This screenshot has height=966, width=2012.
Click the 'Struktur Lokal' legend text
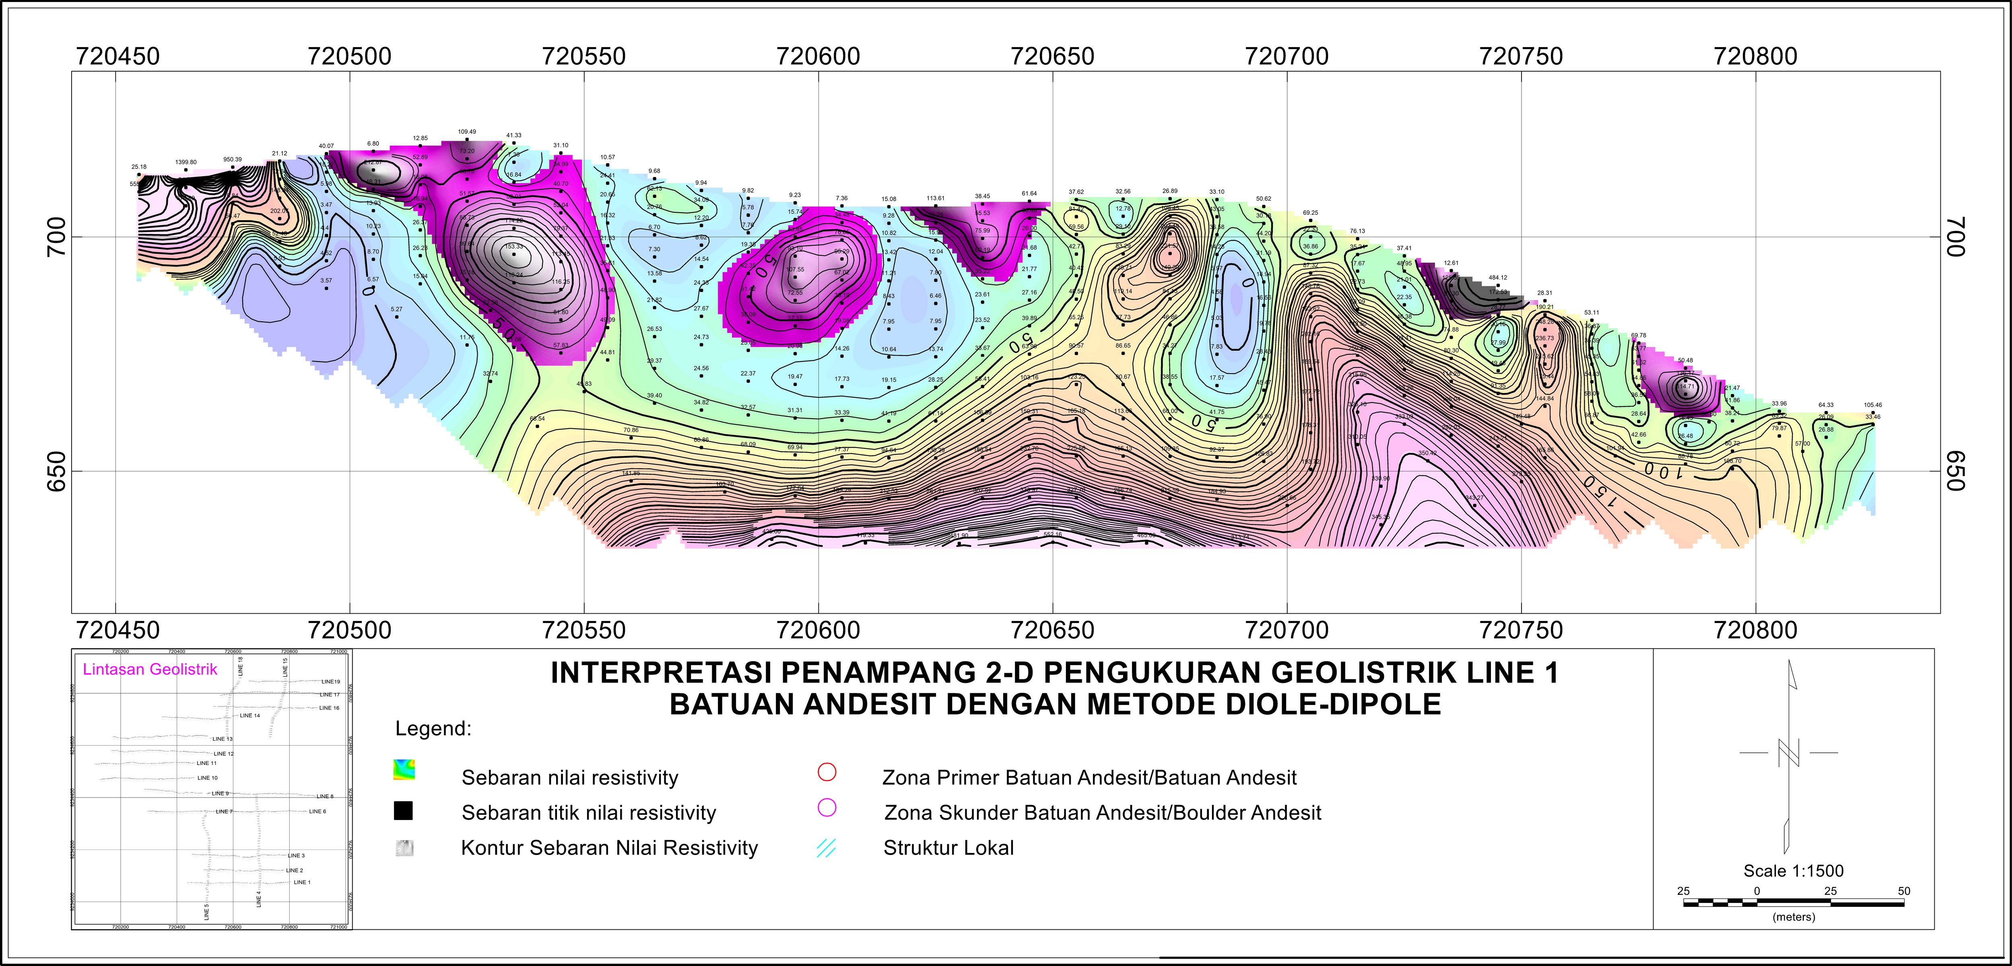(948, 847)
